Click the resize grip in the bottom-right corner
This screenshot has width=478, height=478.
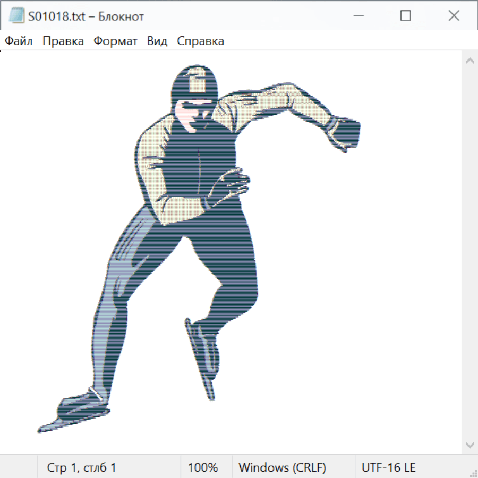pos(473,473)
